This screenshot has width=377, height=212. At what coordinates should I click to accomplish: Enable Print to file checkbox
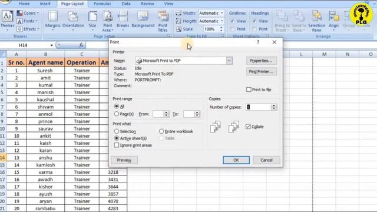point(249,90)
